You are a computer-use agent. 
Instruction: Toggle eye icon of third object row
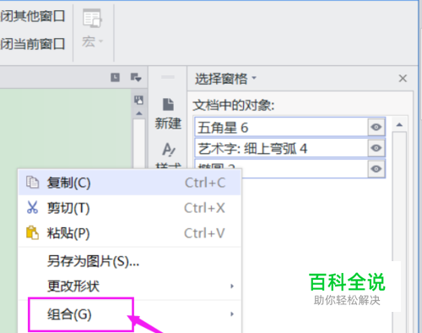pyautogui.click(x=376, y=169)
